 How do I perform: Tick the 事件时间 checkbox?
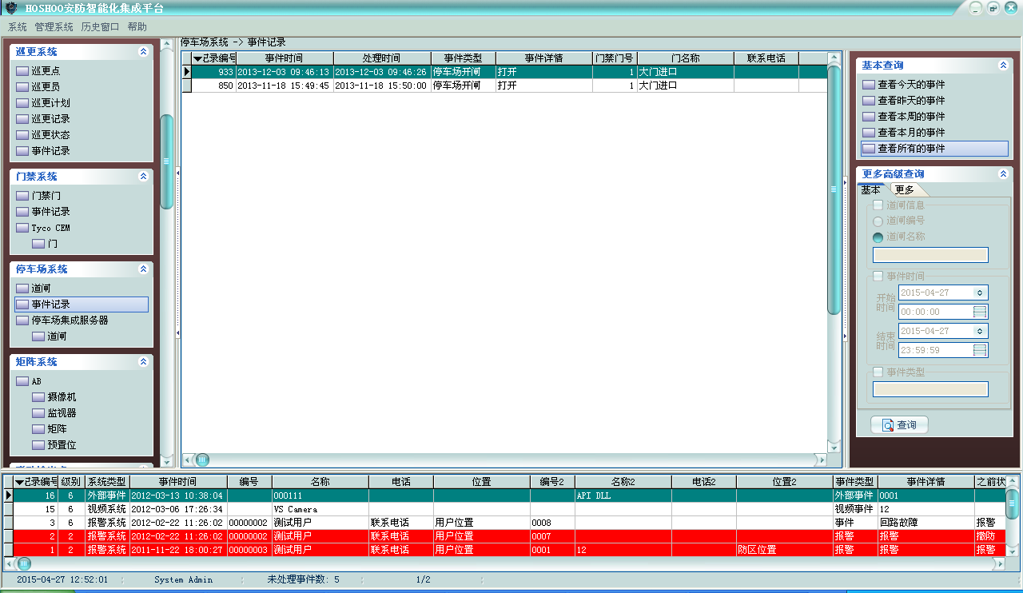pos(878,277)
